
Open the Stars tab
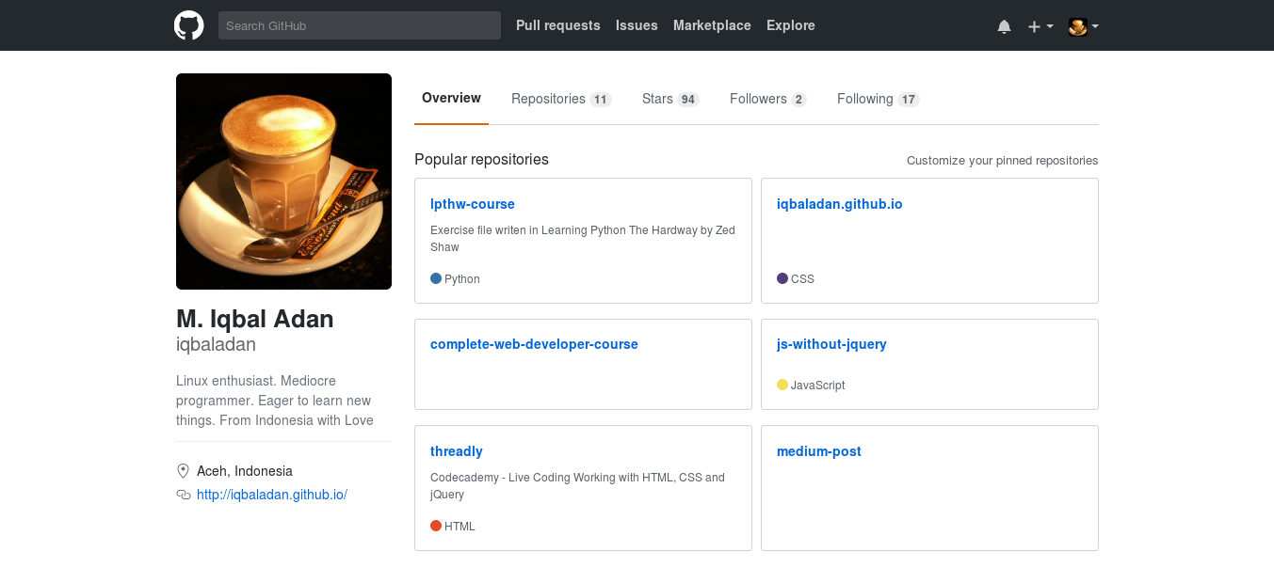[670, 99]
